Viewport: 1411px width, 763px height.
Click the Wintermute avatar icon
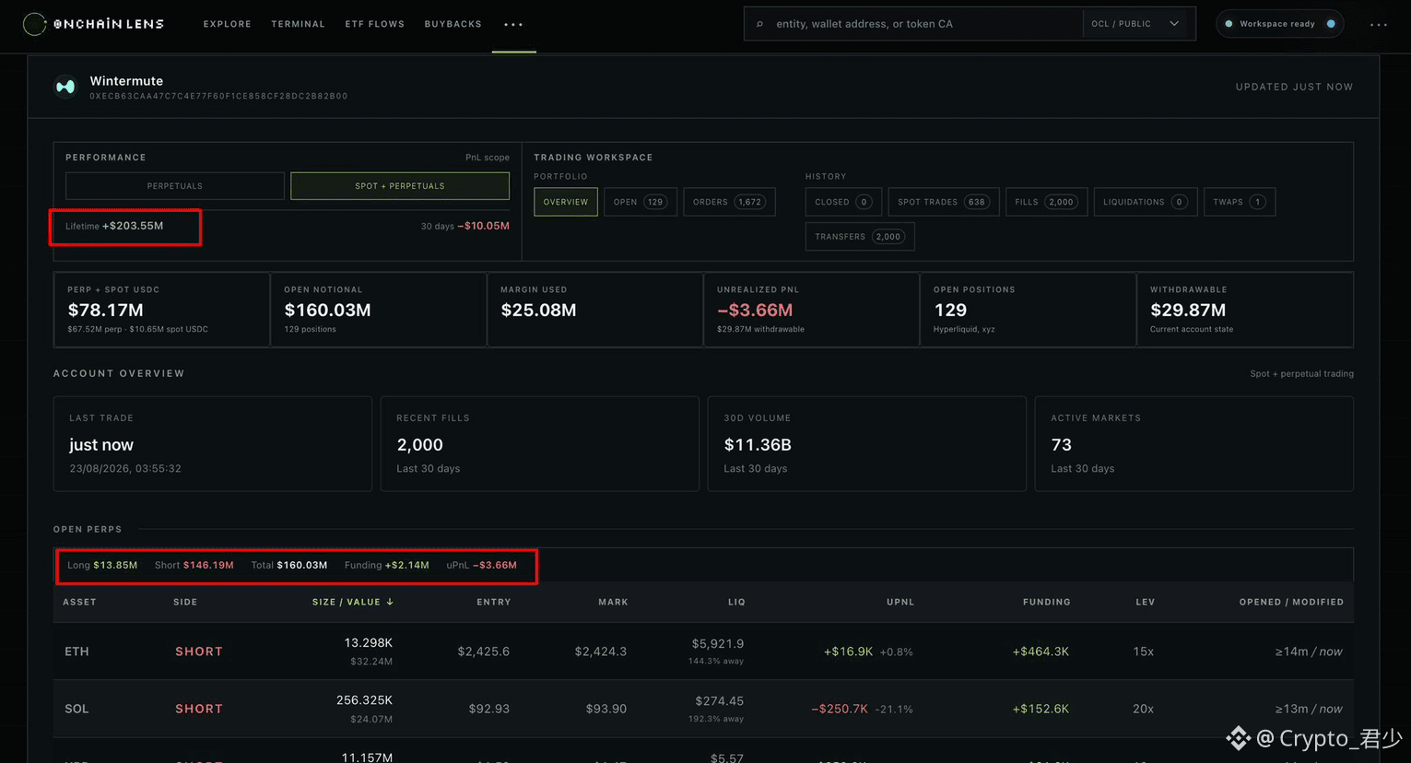pyautogui.click(x=65, y=87)
